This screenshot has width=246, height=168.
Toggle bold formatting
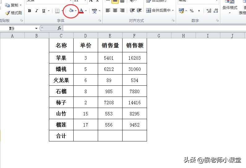29,11
